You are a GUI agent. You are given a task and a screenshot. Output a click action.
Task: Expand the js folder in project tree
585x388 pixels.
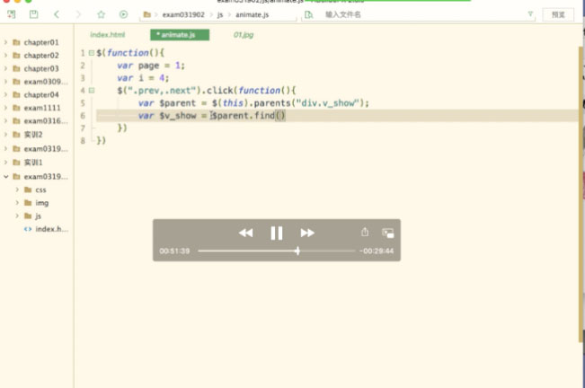(x=17, y=216)
